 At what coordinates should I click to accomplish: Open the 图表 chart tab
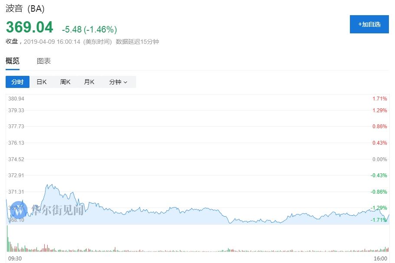coord(44,61)
